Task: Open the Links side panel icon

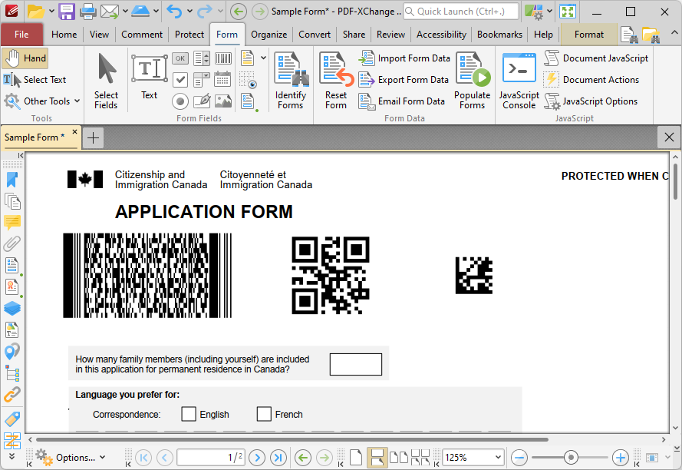Action: (x=12, y=395)
